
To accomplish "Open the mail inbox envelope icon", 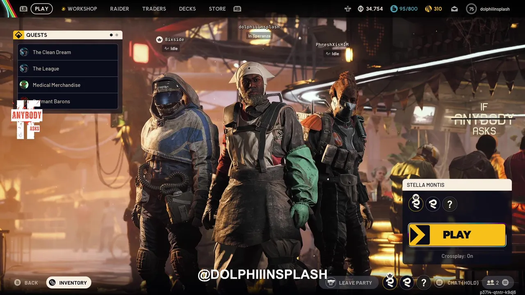I will point(454,9).
